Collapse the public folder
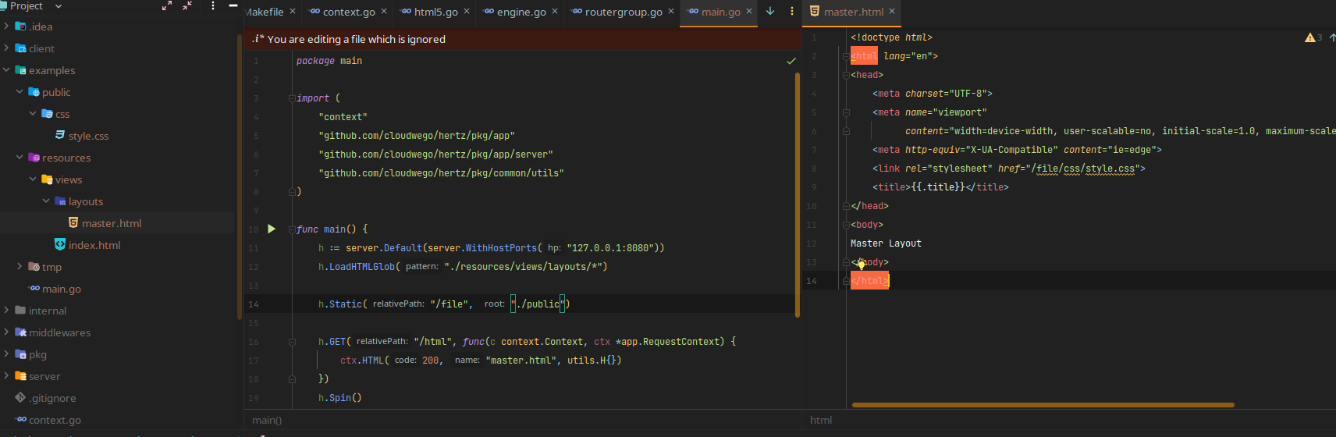The width and height of the screenshot is (1336, 437). [x=20, y=92]
